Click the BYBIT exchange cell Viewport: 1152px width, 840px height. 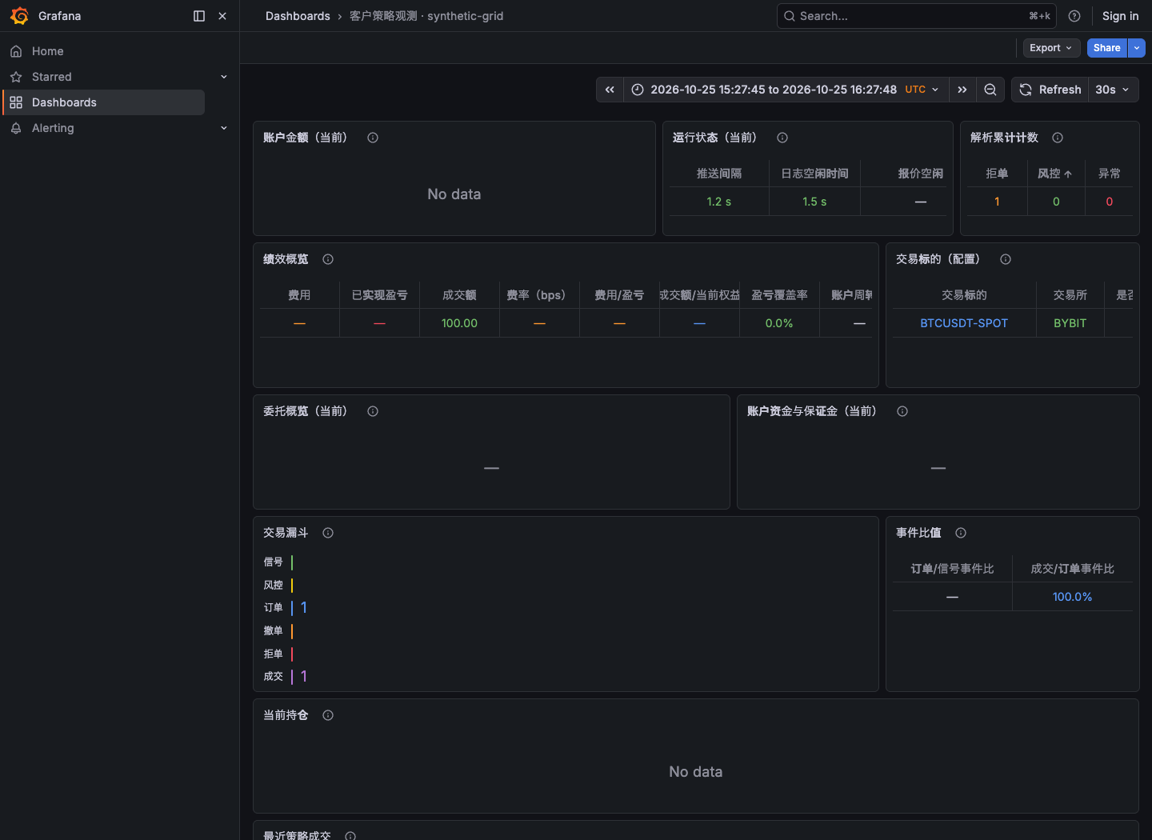click(1070, 323)
